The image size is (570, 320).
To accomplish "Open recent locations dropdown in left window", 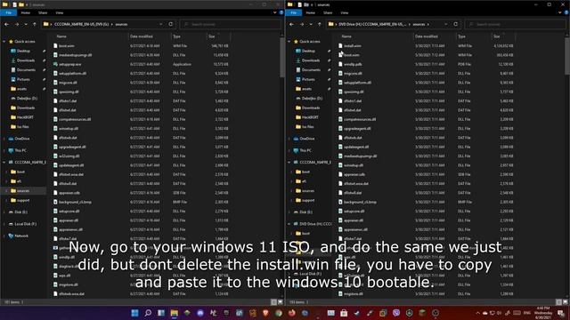I will coord(26,24).
